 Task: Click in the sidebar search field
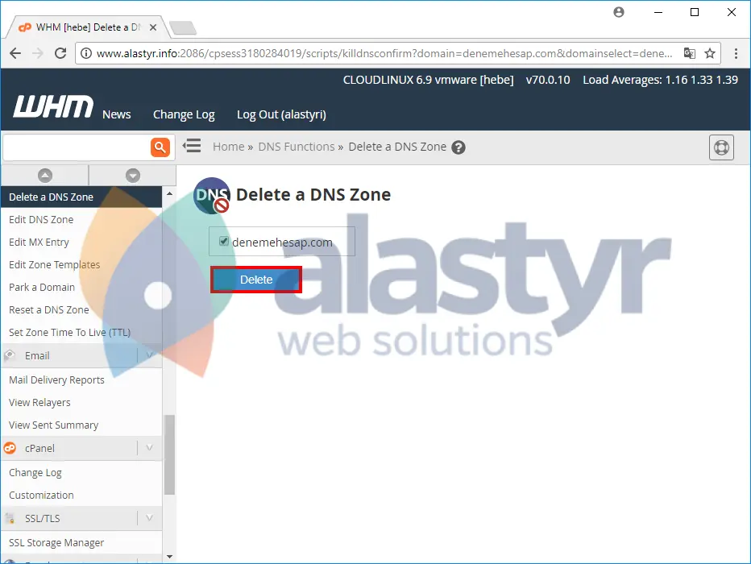point(77,147)
